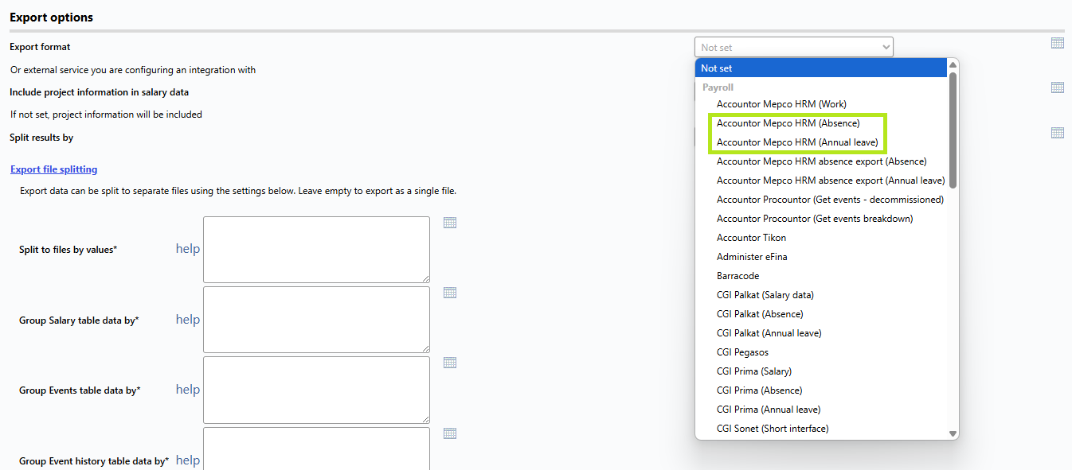The image size is (1072, 470).
Task: Click table icon next to Include project information
Action: point(1058,87)
